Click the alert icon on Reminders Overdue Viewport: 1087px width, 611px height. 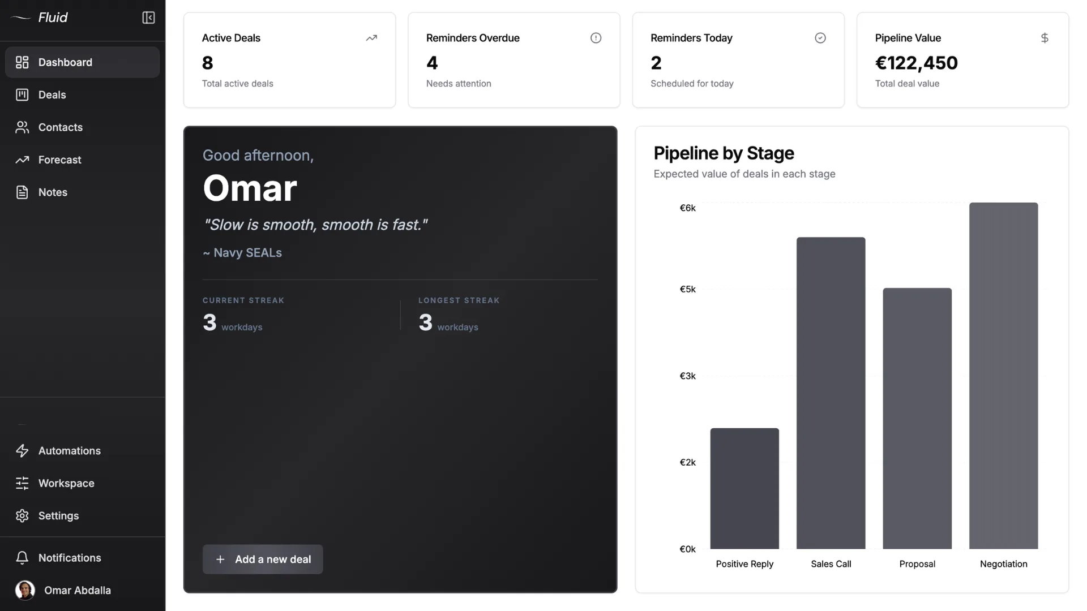(596, 38)
